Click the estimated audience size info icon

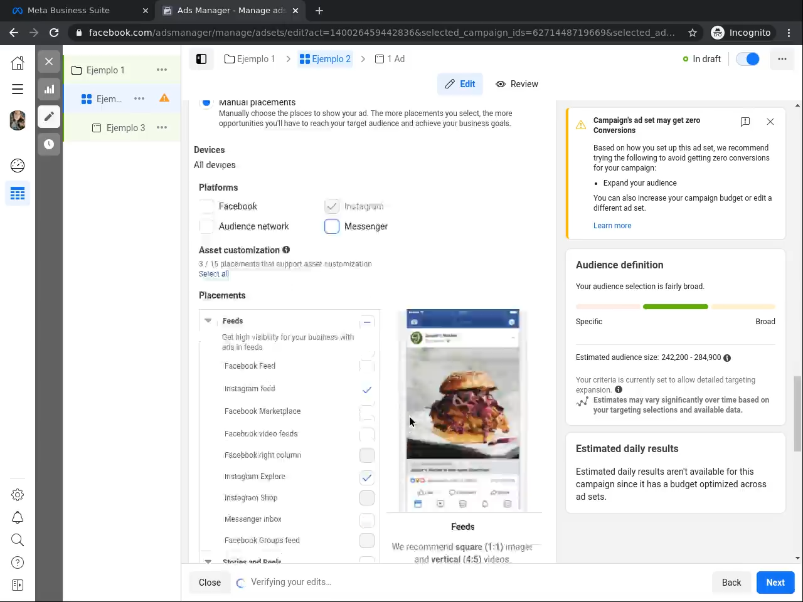727,358
